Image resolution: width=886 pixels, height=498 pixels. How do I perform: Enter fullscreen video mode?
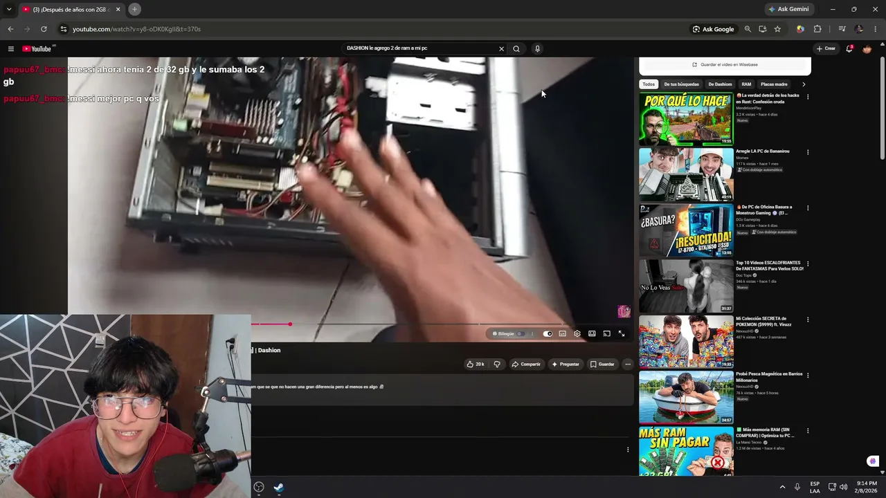click(622, 333)
